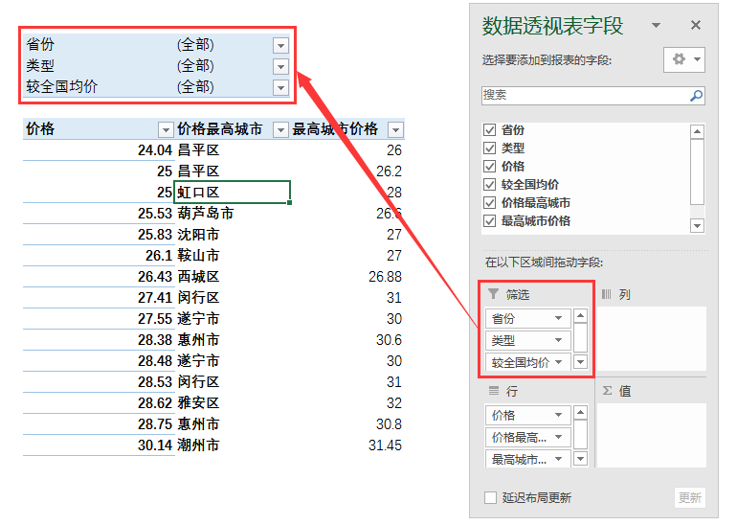Viewport: 737px width, 525px height.
Task: Uncheck the 类型 field checkbox
Action: (490, 148)
